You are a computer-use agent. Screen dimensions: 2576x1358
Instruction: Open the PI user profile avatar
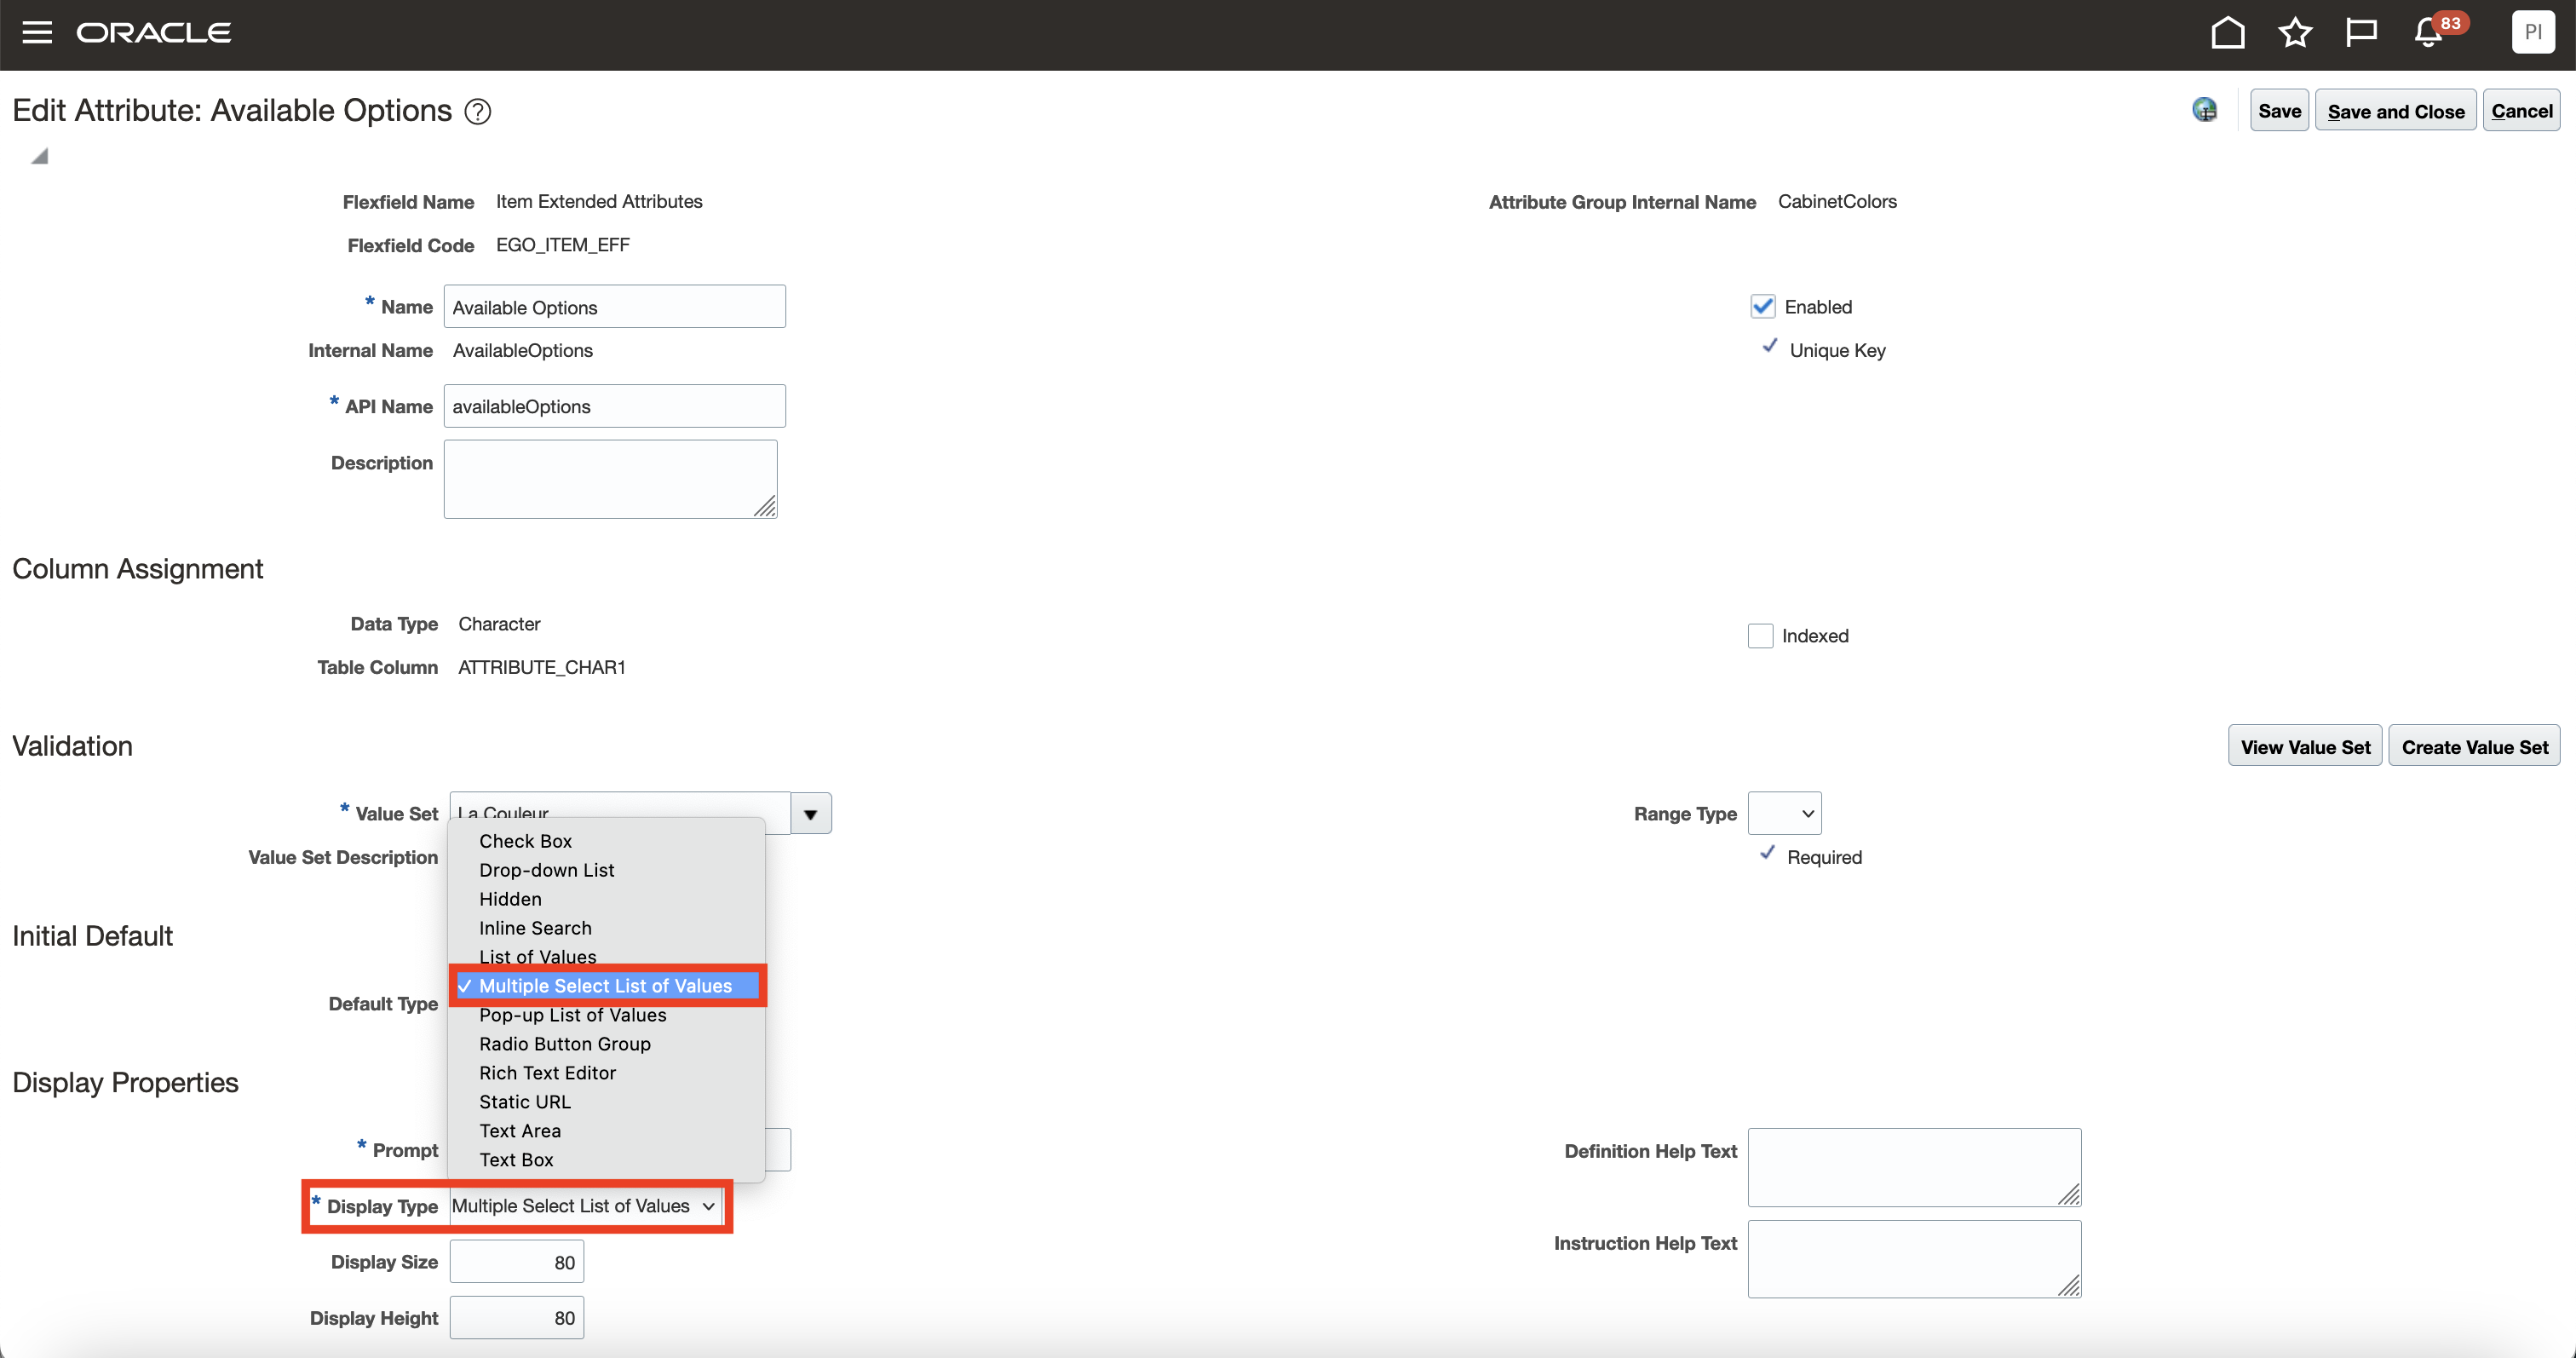tap(2532, 33)
